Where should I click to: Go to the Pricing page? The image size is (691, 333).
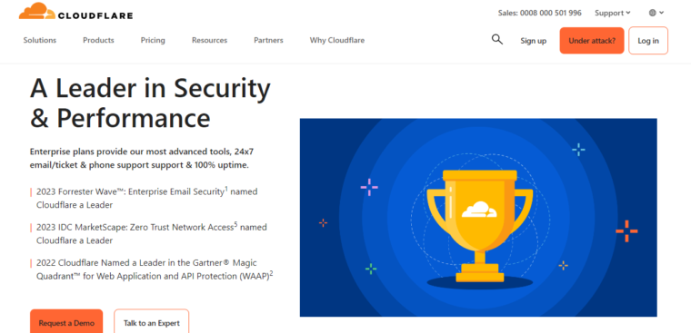coord(153,40)
